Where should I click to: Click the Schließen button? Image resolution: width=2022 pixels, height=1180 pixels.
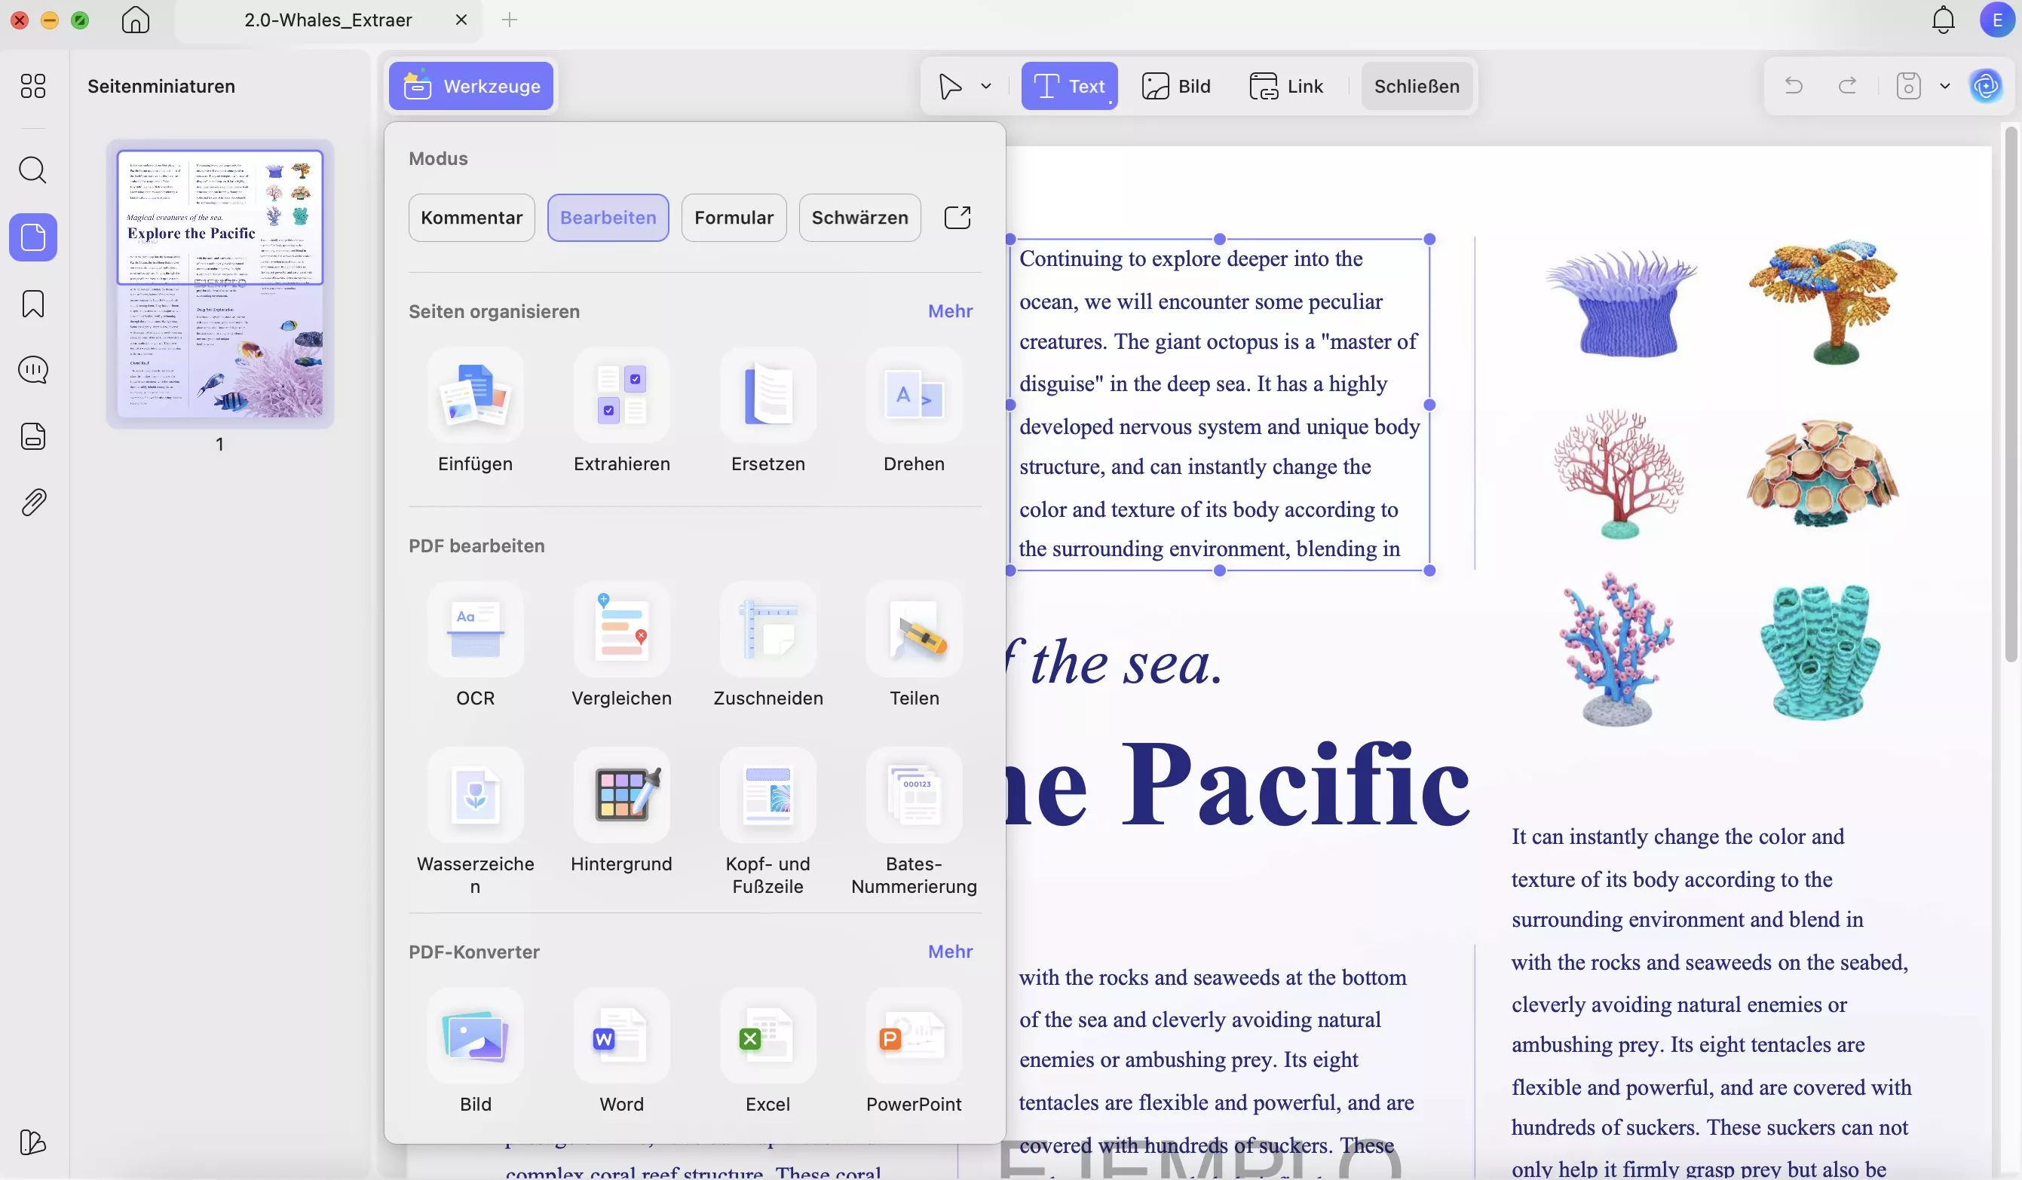[1416, 86]
